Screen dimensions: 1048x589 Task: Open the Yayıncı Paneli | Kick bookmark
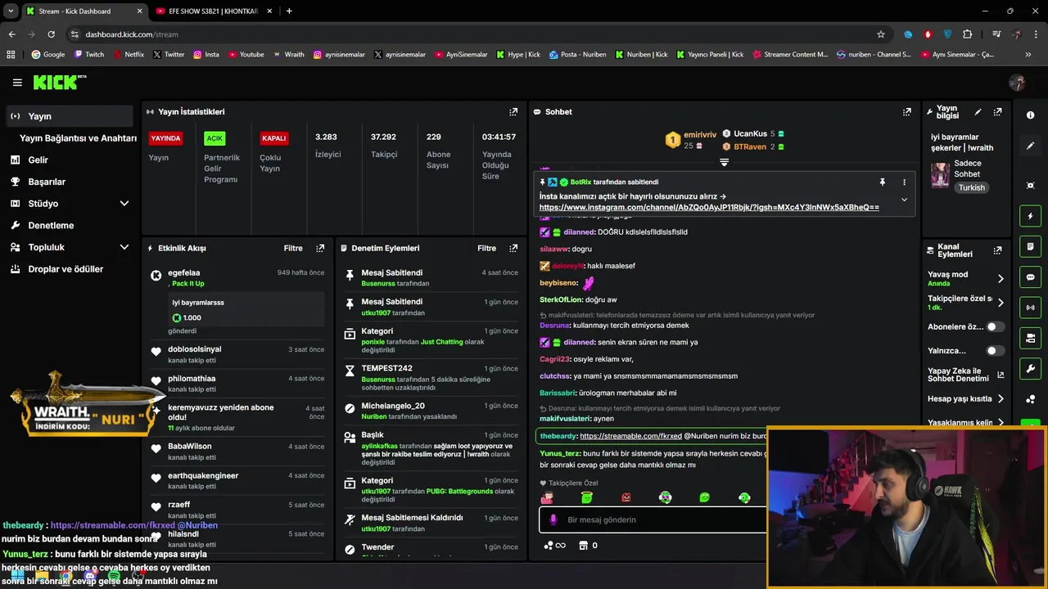pos(710,55)
